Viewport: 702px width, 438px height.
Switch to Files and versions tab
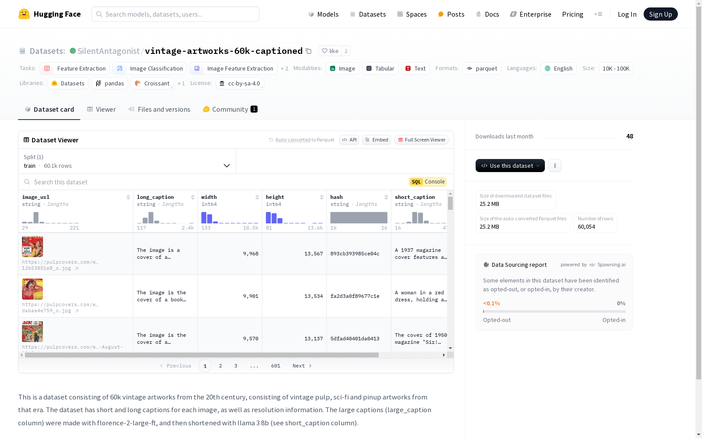click(x=159, y=109)
